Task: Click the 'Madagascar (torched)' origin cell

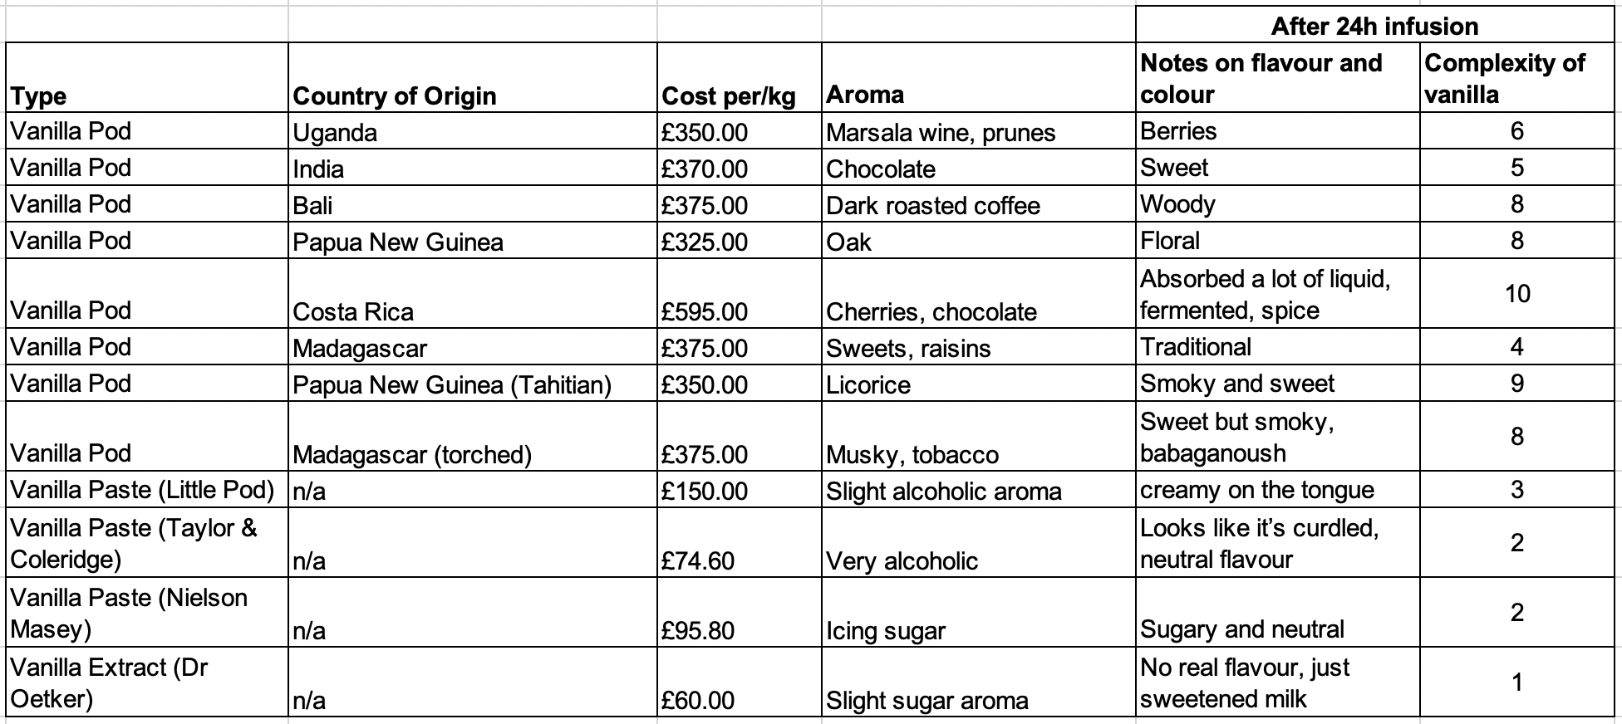Action: (x=472, y=437)
